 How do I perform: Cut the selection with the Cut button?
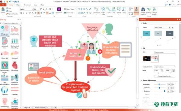point(8,8)
